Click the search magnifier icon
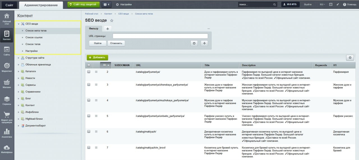This screenshot has height=160, width=359. [x=275, y=4]
